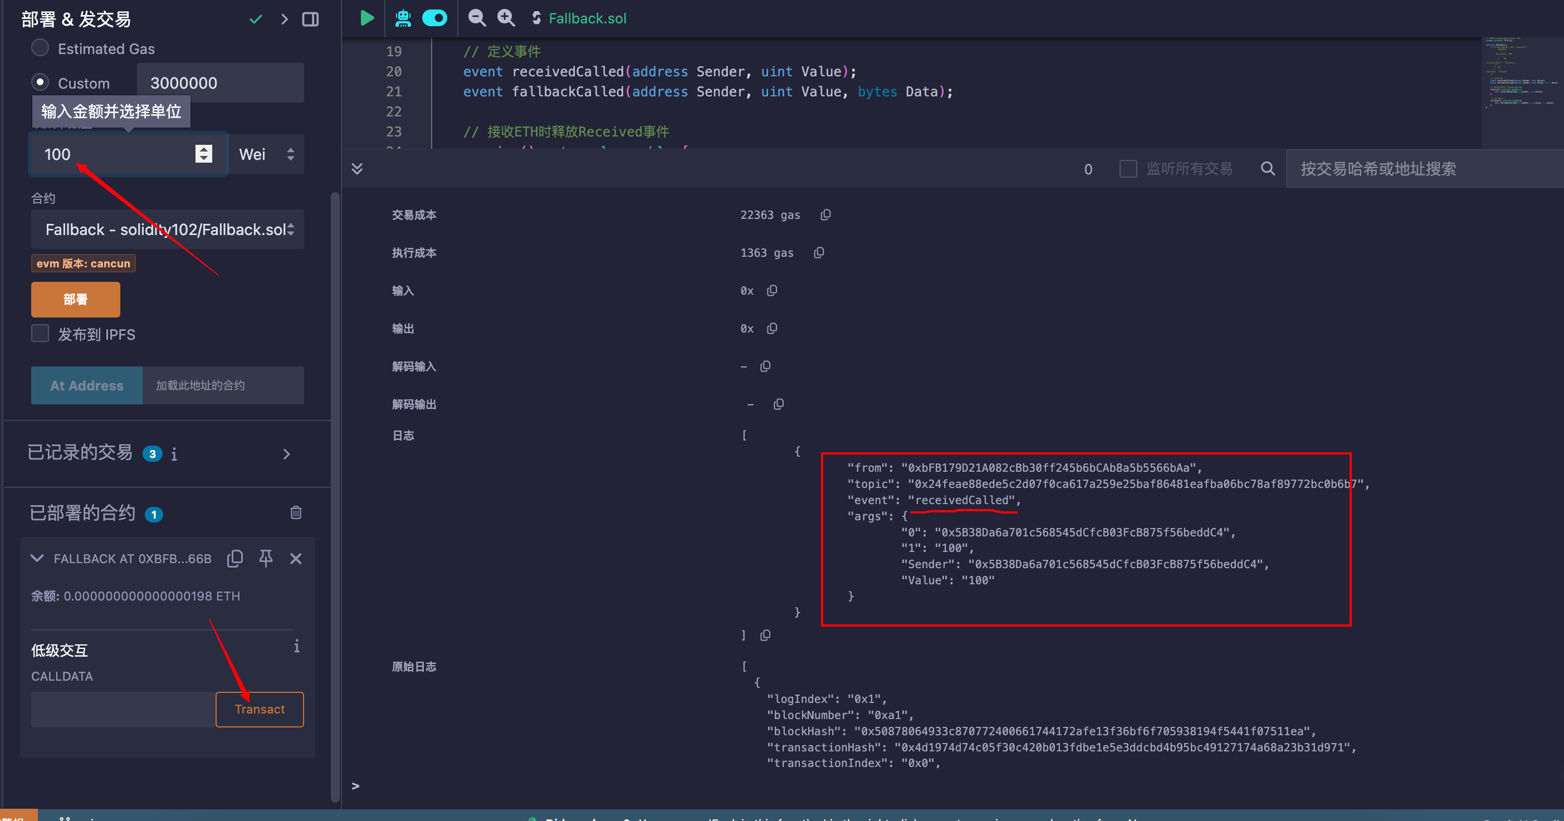Image resolution: width=1564 pixels, height=821 pixels.
Task: Expand the 已记录的交易 section chevron
Action: [287, 454]
